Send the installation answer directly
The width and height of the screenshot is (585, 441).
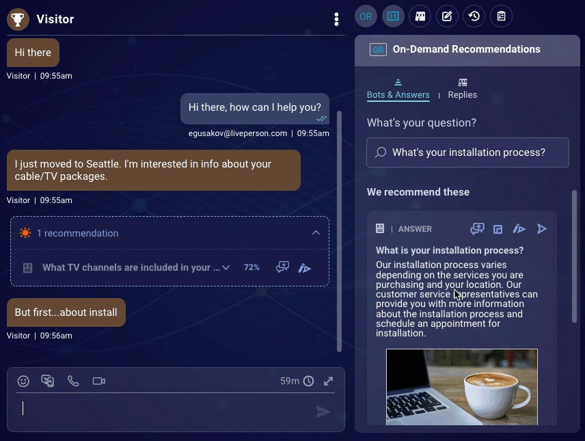tap(541, 228)
